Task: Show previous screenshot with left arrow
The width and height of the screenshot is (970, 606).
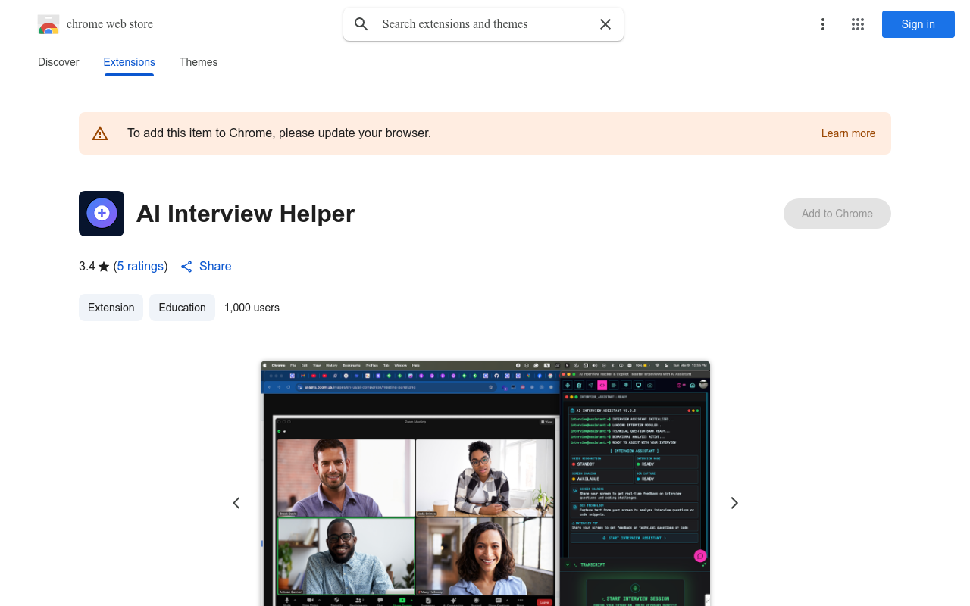Action: pyautogui.click(x=236, y=503)
